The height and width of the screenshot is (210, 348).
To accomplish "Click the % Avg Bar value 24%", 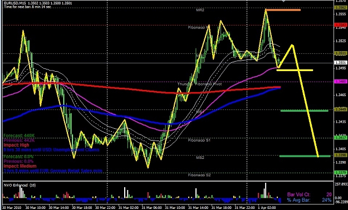I will pos(327,200).
